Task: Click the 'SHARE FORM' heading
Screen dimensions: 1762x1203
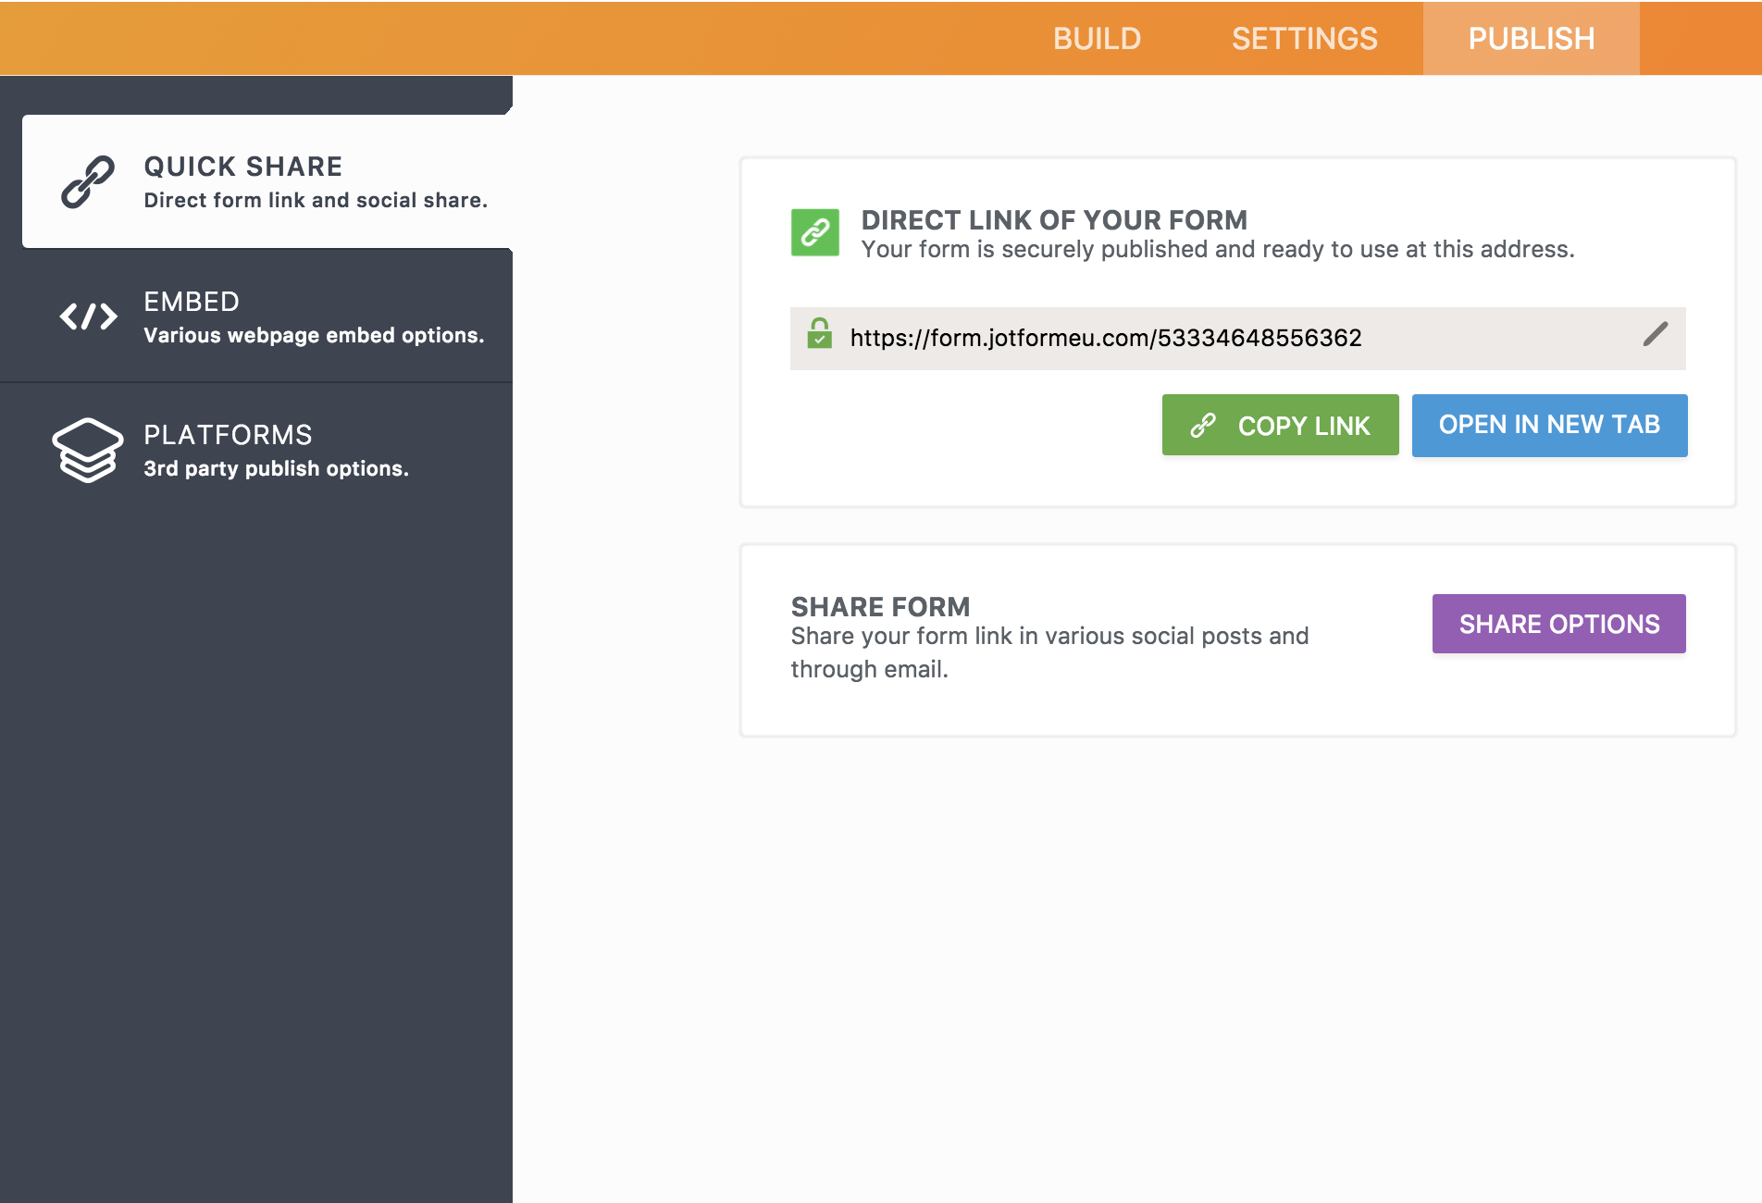Action: [x=880, y=607]
